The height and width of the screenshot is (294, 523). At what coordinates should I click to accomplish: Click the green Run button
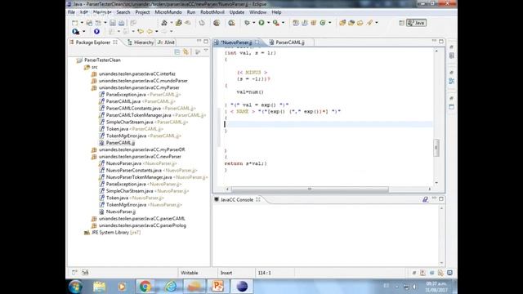click(x=261, y=23)
